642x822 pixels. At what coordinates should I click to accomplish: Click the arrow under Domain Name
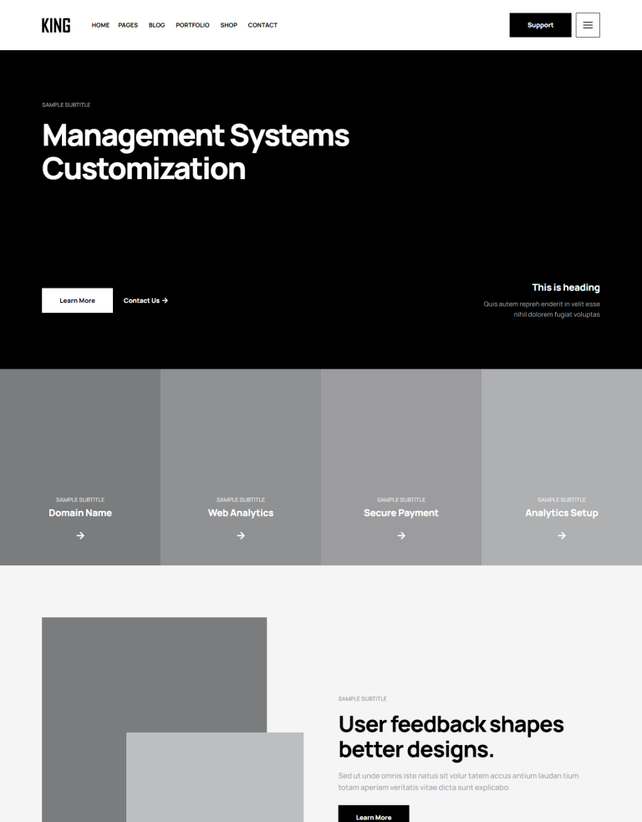pos(80,536)
